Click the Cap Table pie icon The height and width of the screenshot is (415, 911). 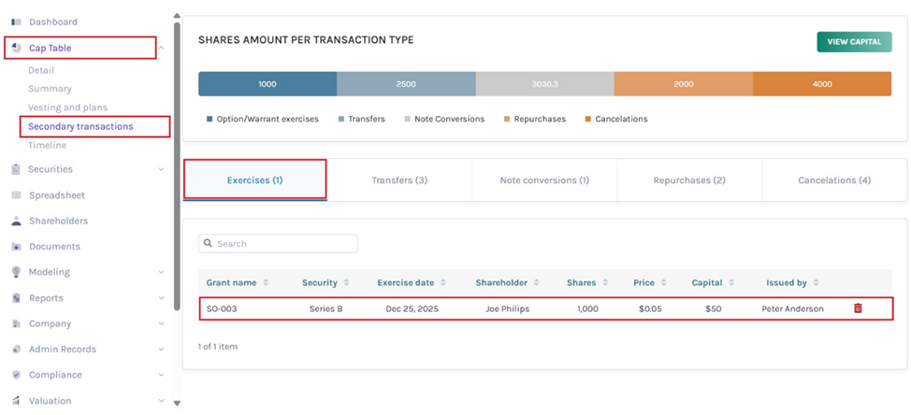pos(16,48)
